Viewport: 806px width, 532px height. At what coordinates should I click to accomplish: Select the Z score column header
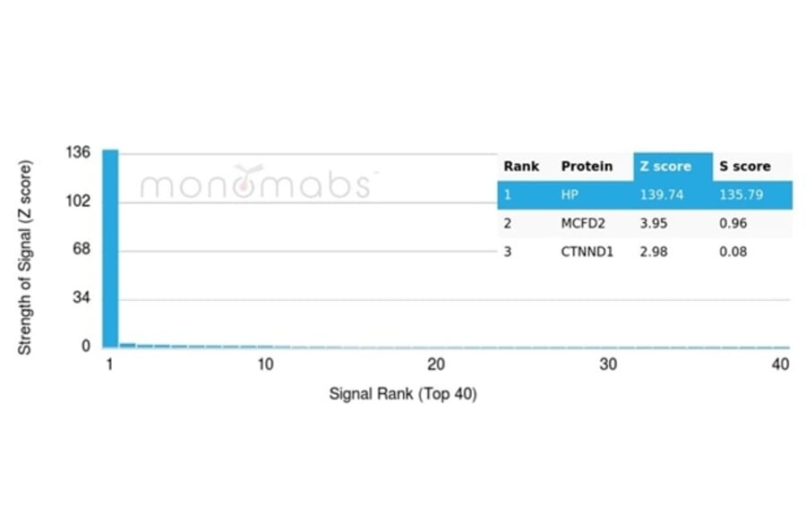tap(665, 167)
